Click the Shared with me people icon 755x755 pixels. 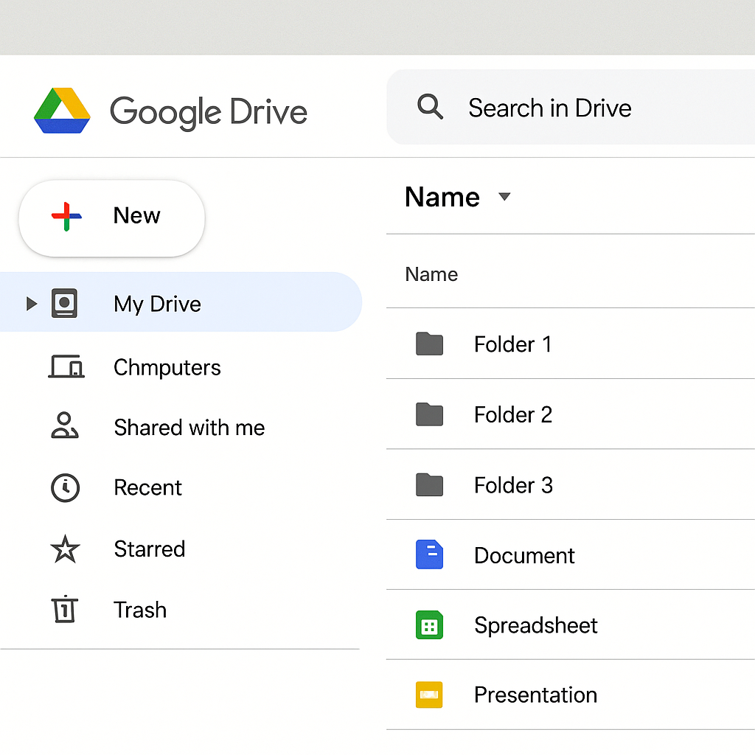[x=65, y=425]
